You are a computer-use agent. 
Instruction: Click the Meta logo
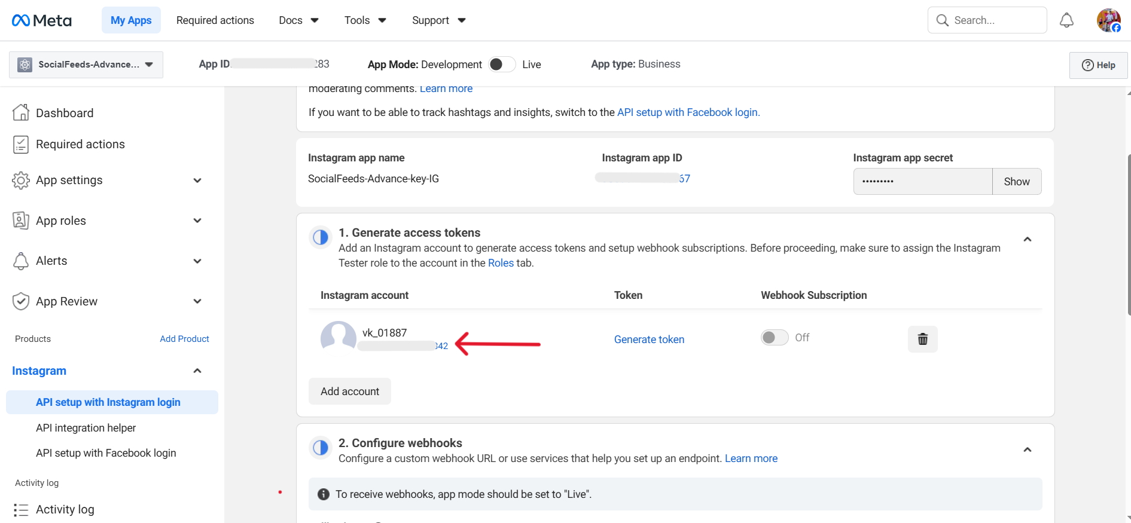(x=42, y=20)
